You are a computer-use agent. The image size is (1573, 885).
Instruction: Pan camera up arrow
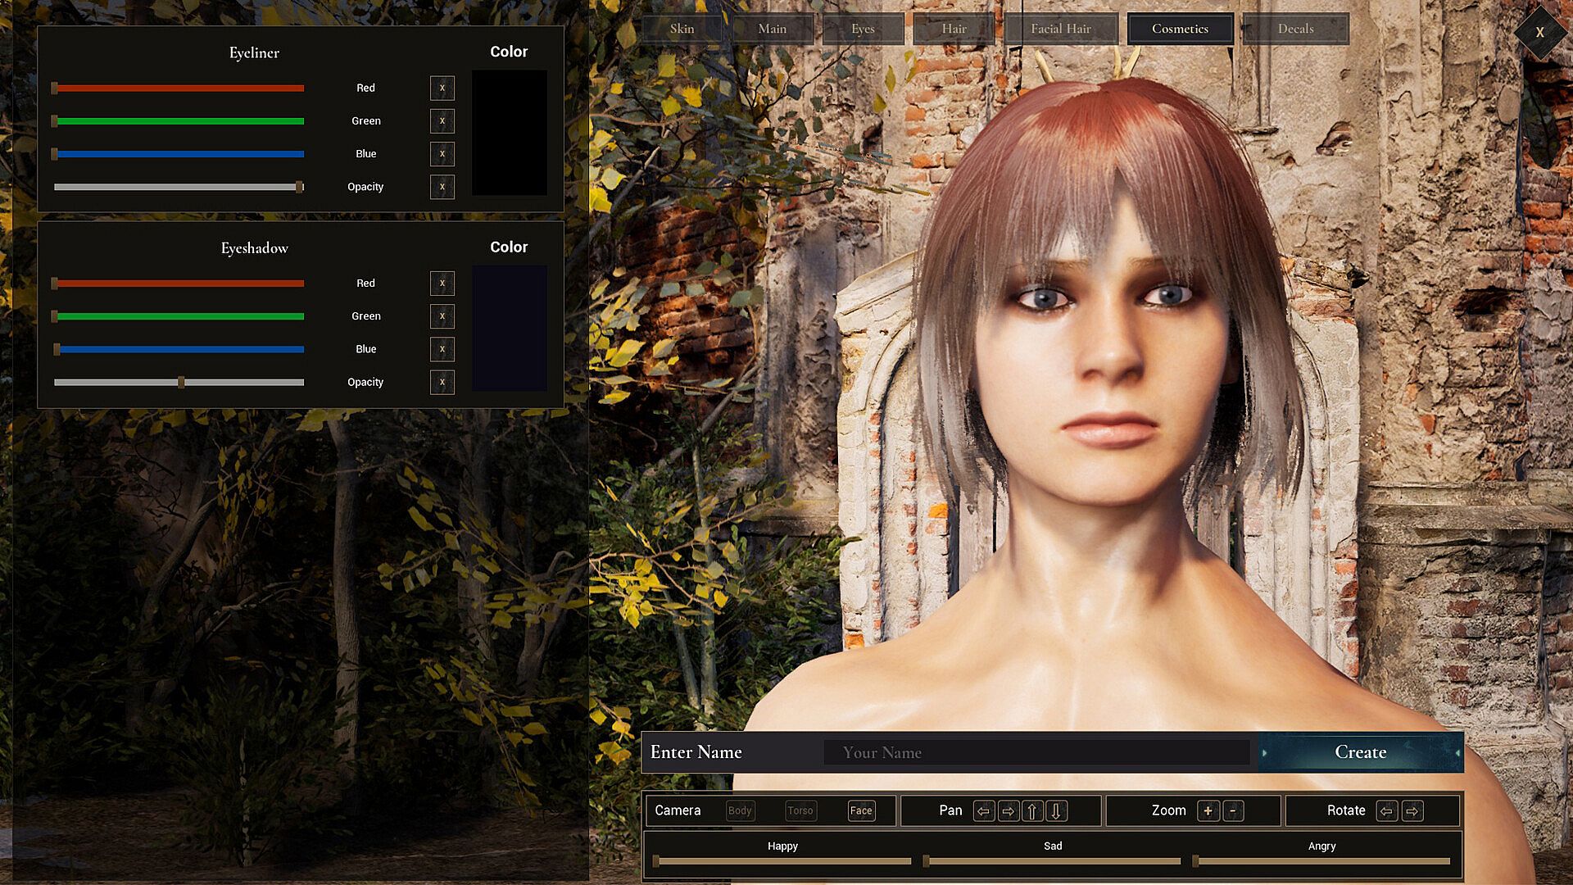(x=1032, y=811)
